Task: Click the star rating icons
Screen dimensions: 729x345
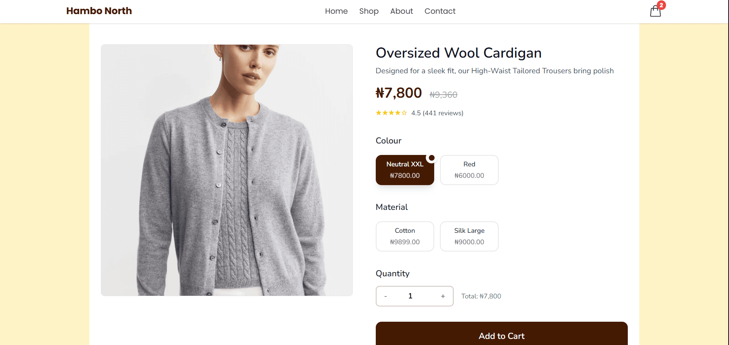Action: click(x=391, y=113)
